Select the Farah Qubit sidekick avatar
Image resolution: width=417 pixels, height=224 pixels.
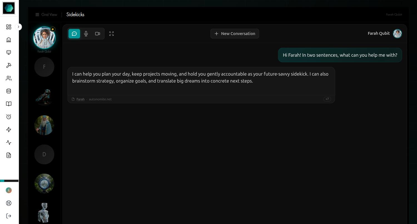click(x=44, y=38)
